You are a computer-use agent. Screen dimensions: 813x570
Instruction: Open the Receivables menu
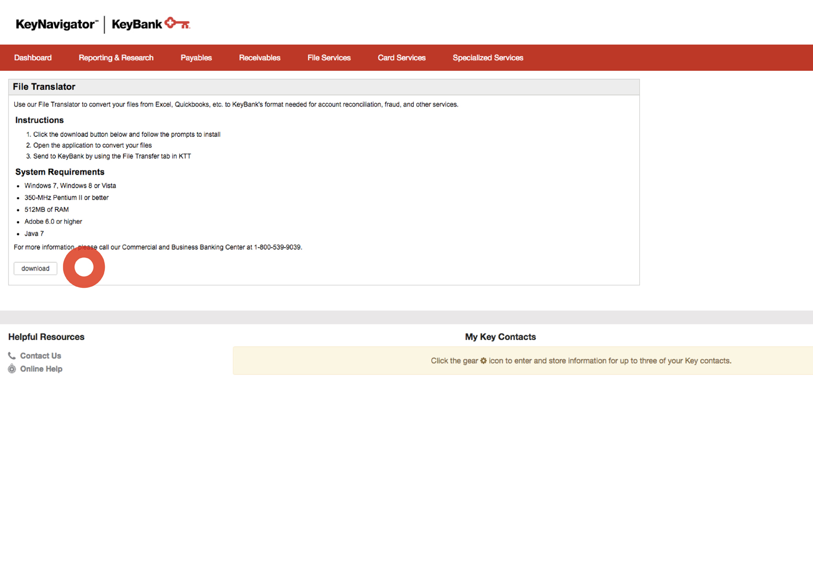(260, 58)
